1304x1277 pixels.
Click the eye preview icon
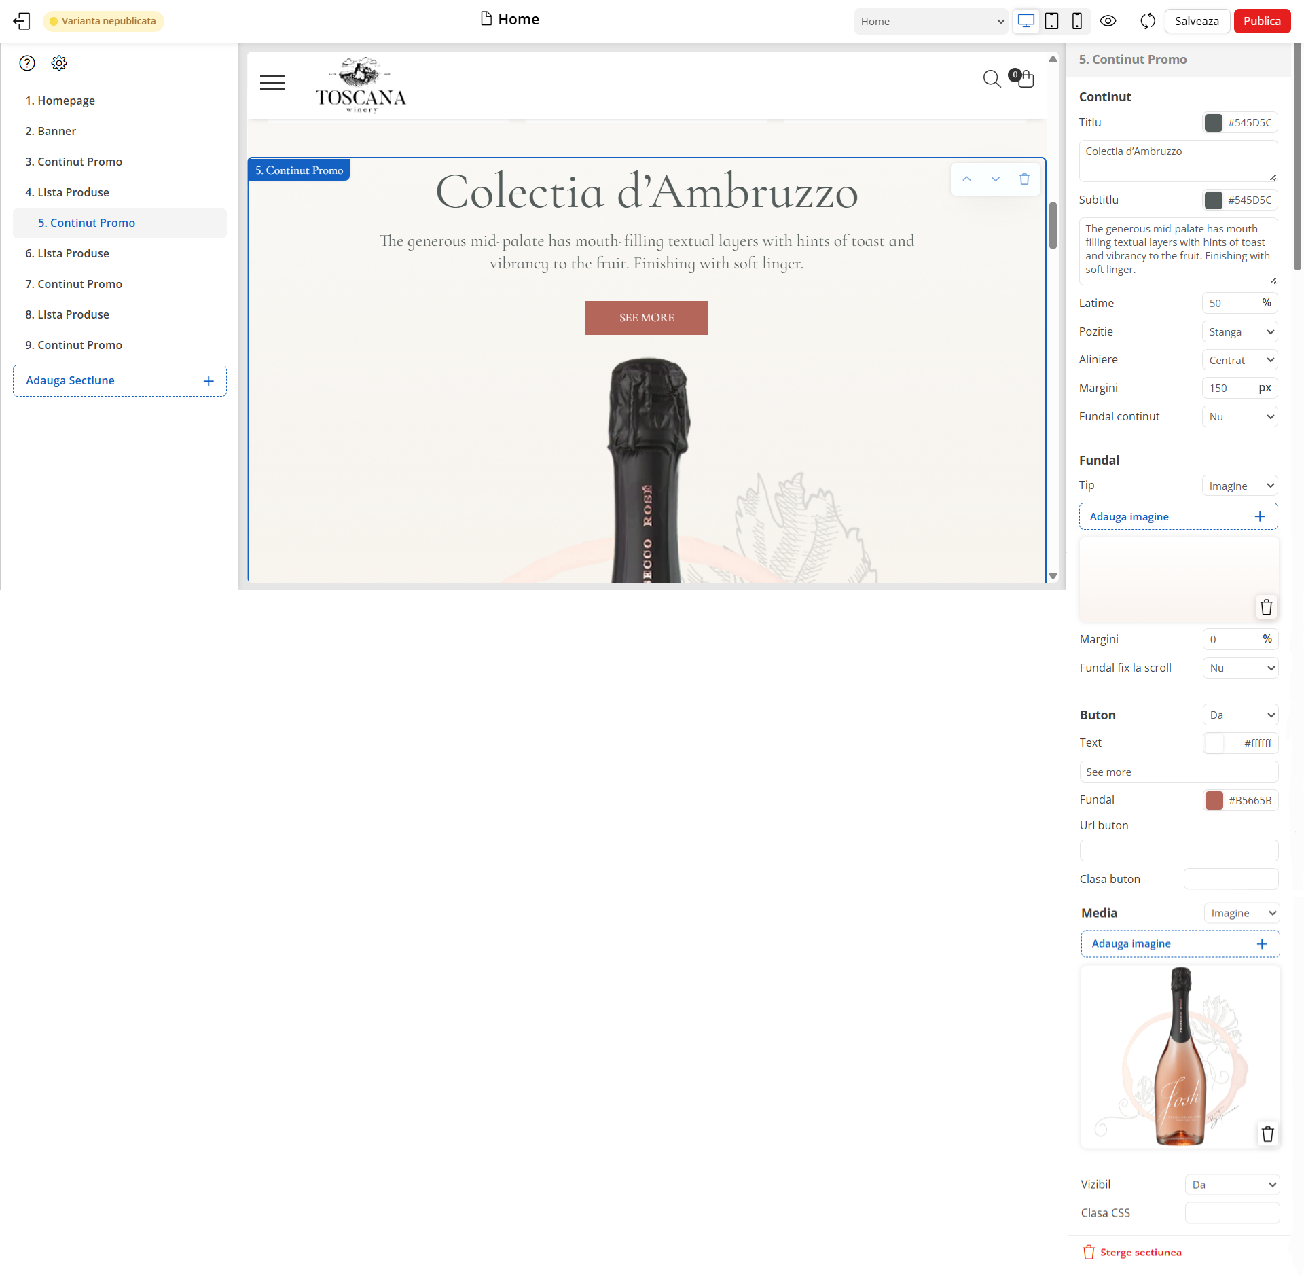[x=1108, y=21]
